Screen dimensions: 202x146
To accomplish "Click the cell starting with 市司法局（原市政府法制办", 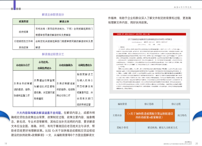I will tap(64, 31).
